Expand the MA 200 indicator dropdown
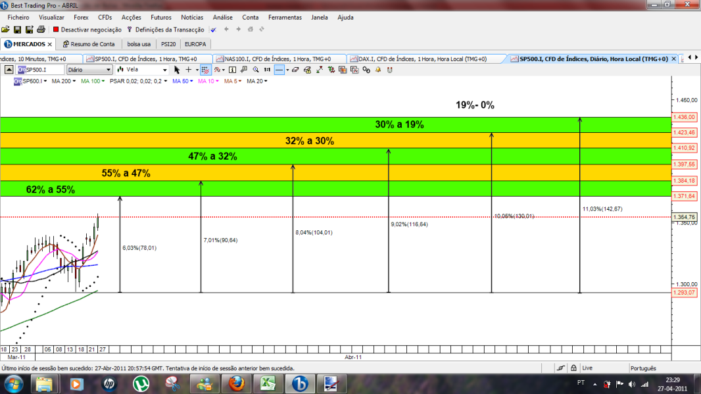Viewport: 701px width, 394px height. click(64, 81)
